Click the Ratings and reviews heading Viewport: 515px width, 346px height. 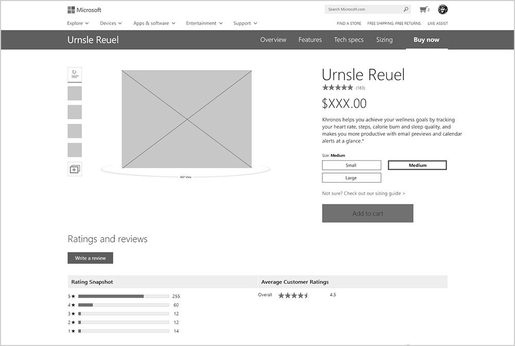(x=108, y=239)
